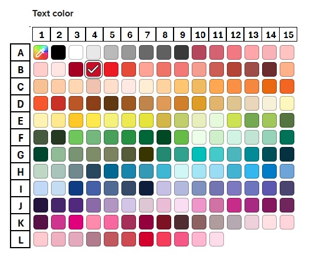The image size is (309, 257).
Task: Select the black swatch at A2
Action: (x=58, y=52)
